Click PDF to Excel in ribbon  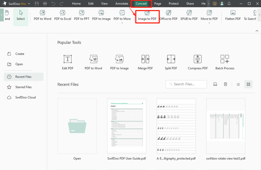pos(63,15)
